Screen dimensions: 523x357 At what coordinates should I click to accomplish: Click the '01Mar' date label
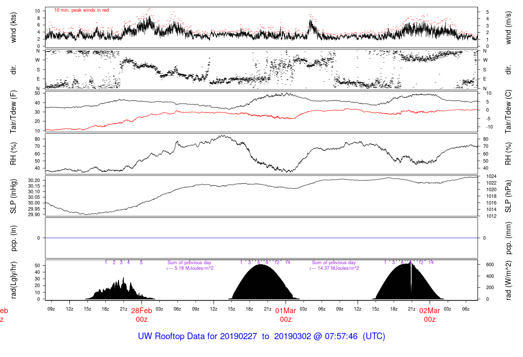click(x=286, y=311)
